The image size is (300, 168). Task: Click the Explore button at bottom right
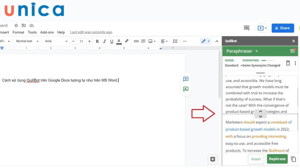(213, 159)
